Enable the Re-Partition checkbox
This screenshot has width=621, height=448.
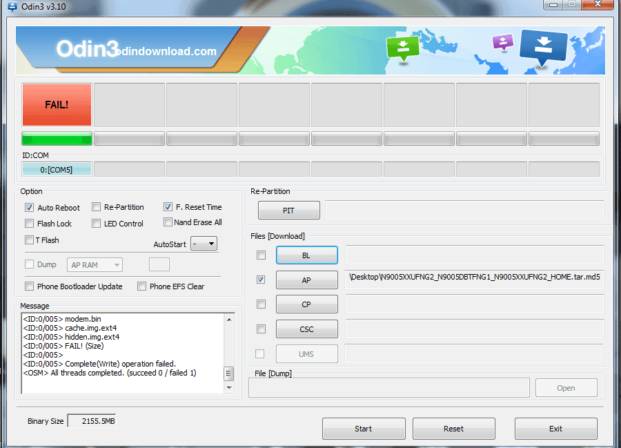tap(96, 207)
